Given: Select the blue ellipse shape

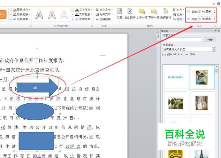Looking at the screenshot, I should [x=35, y=111].
